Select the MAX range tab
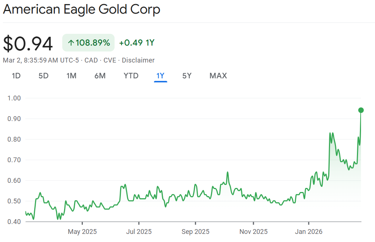This screenshot has height=242, width=375. point(218,76)
